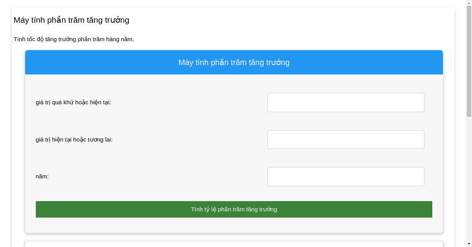Select the label "giá trị quá khứ hoặc hiện tại"
The width and height of the screenshot is (472, 247).
(x=73, y=103)
